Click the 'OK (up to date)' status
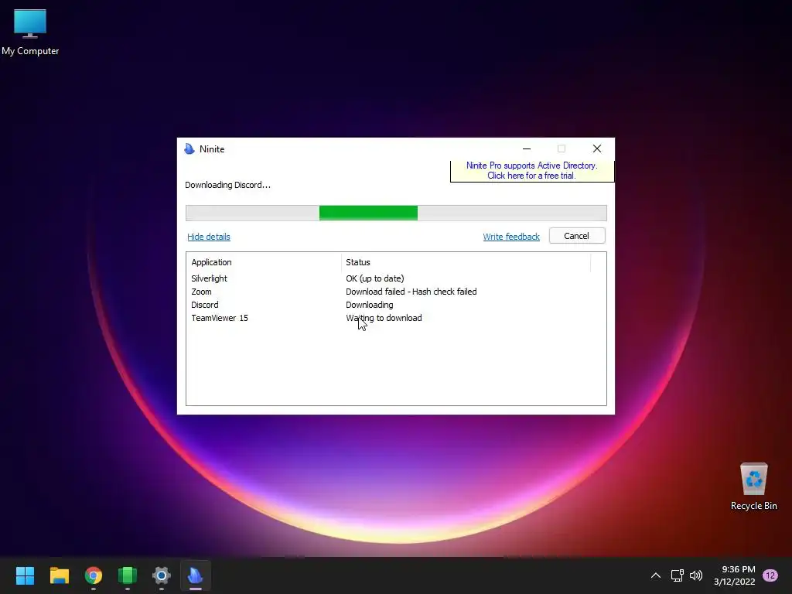The width and height of the screenshot is (792, 594). pos(375,278)
